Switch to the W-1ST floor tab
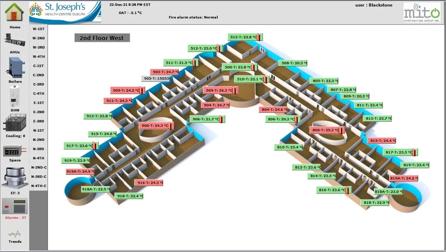This screenshot has height=252, width=446. 38,29
